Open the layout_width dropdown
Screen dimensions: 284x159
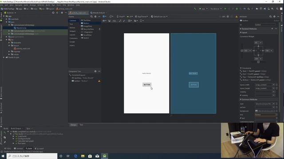(274, 85)
